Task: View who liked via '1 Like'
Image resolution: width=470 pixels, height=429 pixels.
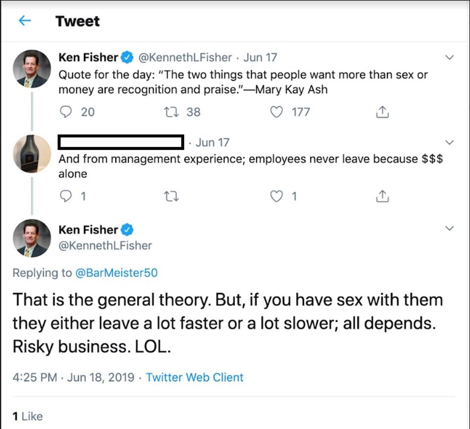Action: coord(27,416)
